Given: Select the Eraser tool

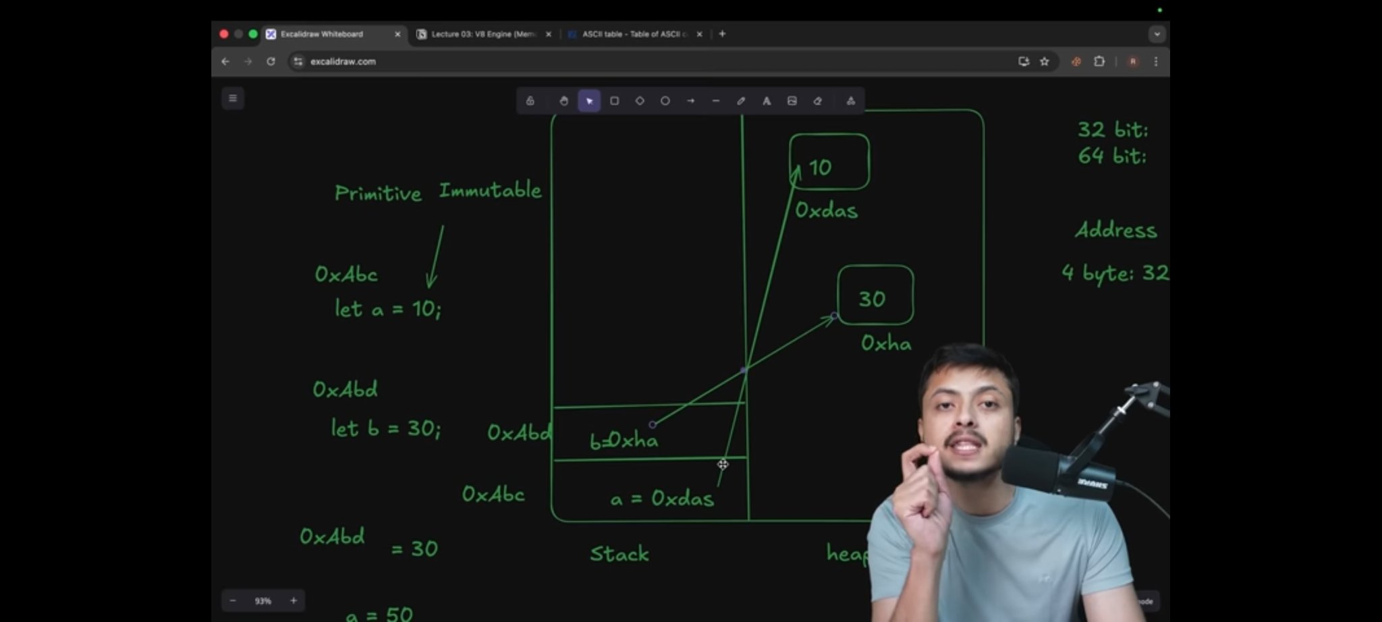Looking at the screenshot, I should 817,101.
